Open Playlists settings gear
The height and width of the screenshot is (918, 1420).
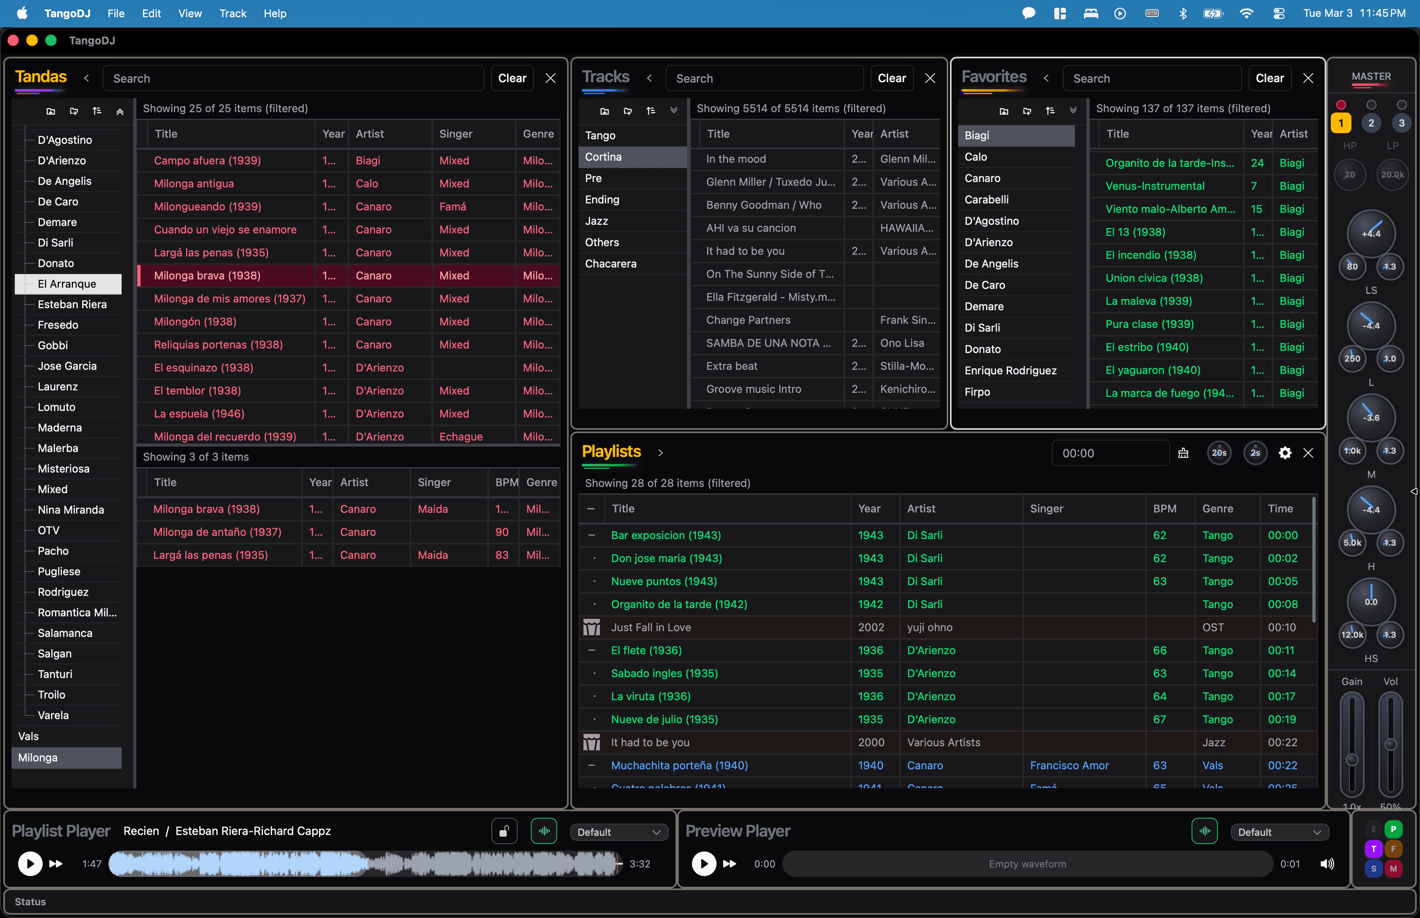click(x=1285, y=453)
